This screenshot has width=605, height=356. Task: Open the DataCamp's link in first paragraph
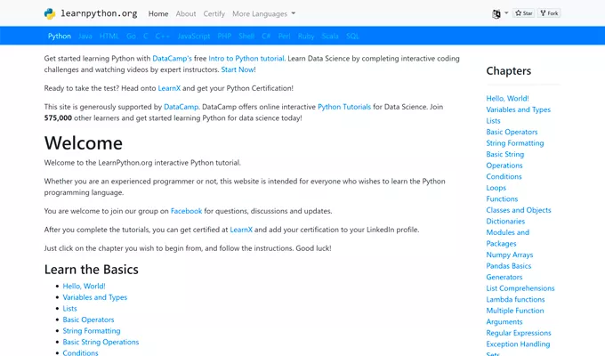point(172,59)
